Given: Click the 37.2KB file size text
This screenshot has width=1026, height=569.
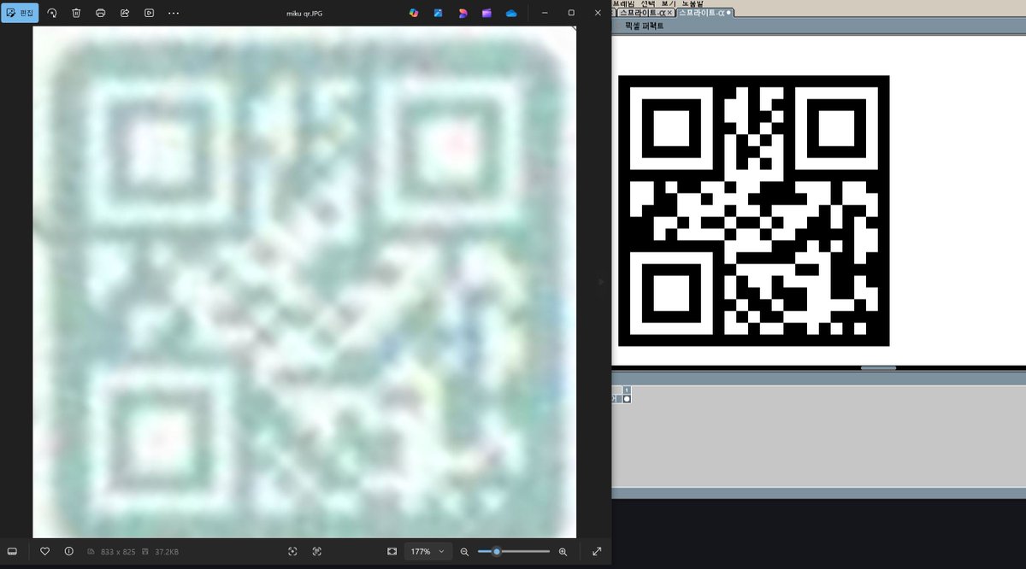Looking at the screenshot, I should (167, 552).
